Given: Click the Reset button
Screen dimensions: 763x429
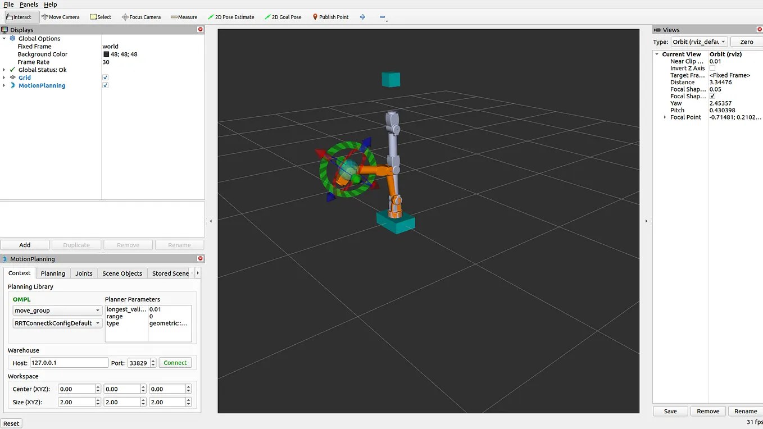Looking at the screenshot, I should pos(11,423).
